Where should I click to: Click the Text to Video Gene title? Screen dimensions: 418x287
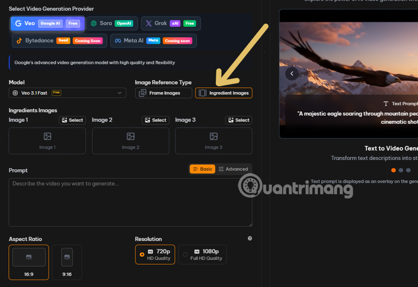[x=391, y=148]
